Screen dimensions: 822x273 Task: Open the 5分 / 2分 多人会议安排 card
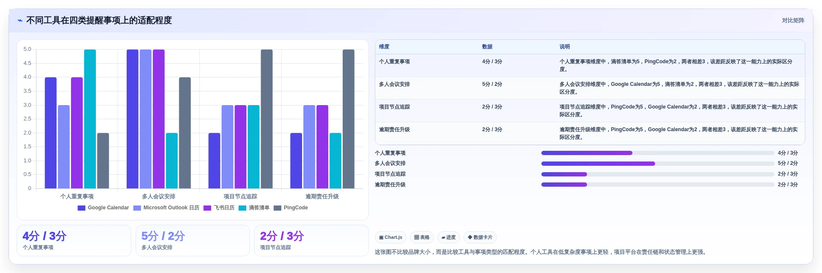193,241
